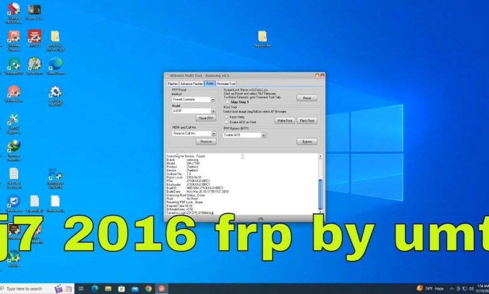The width and height of the screenshot is (489, 294).
Task: Open the New folder desktop icon
Action: click(x=262, y=38)
